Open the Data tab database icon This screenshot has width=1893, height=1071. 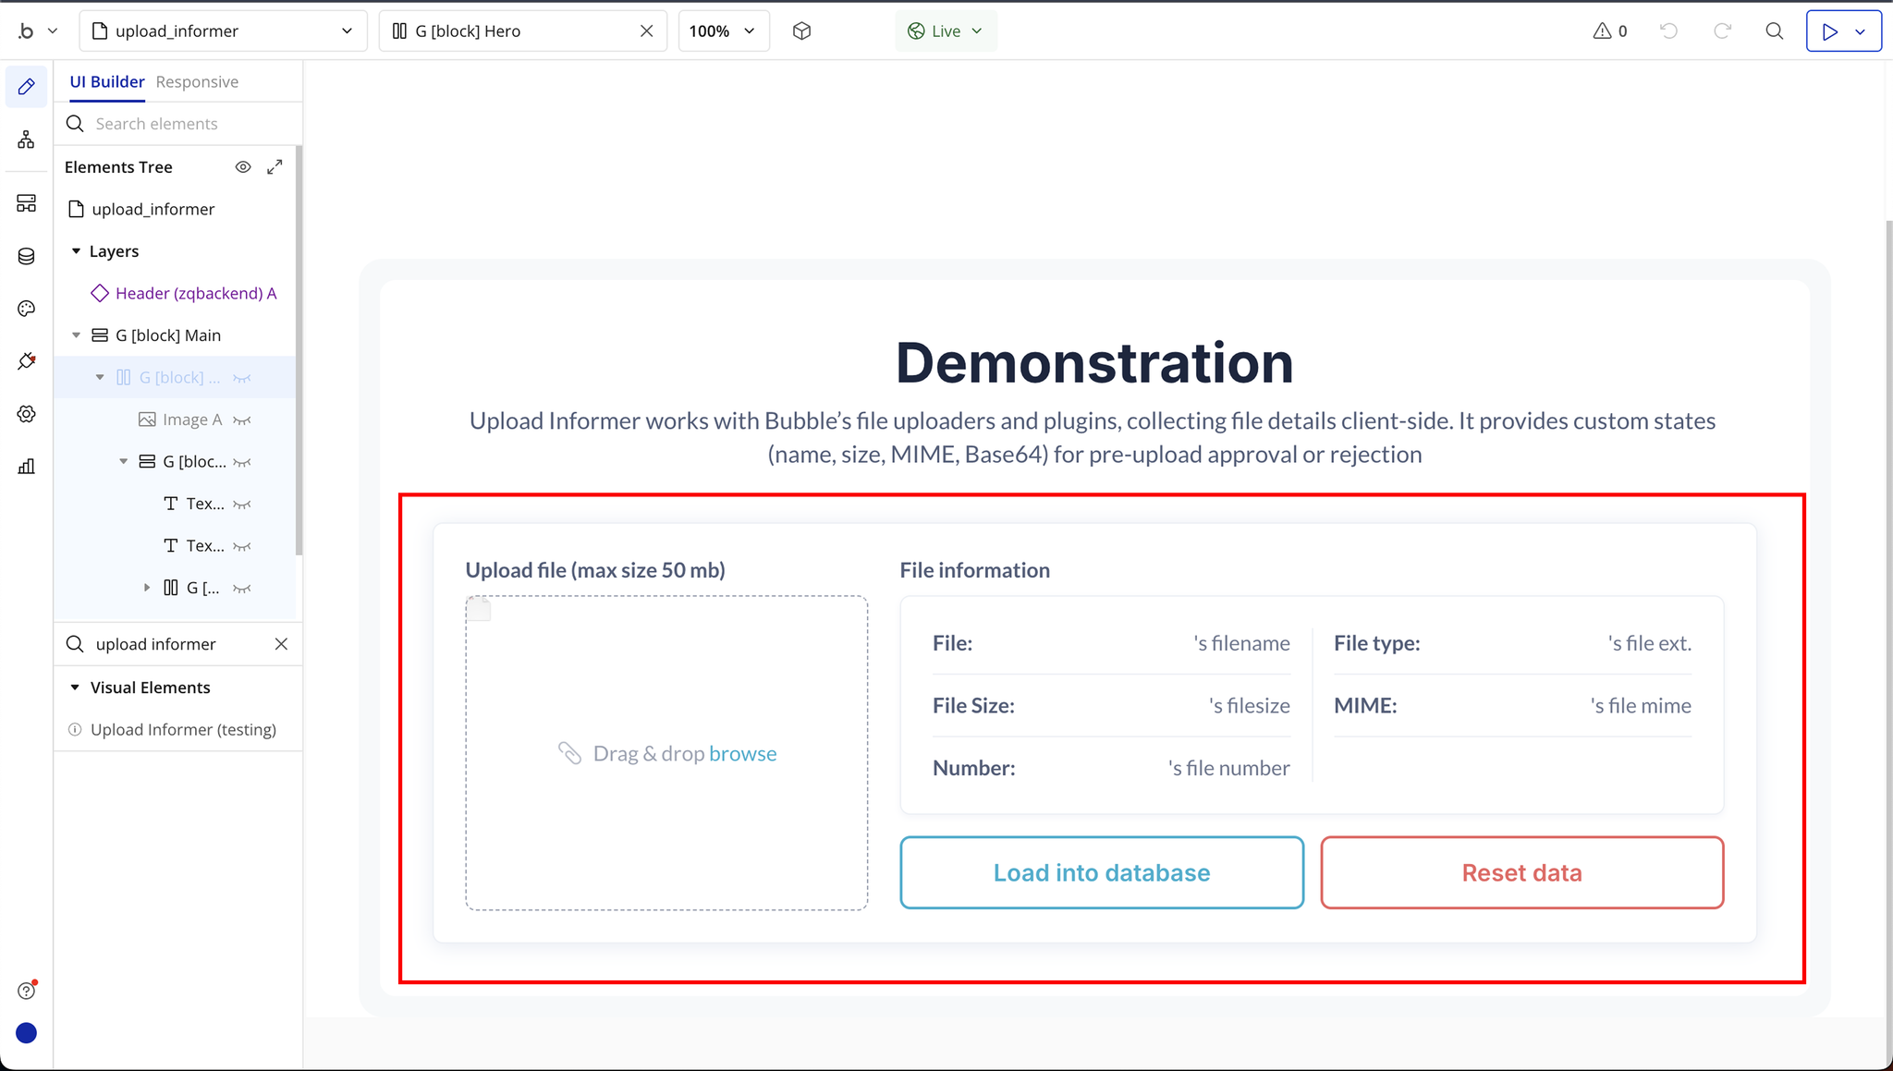click(26, 256)
